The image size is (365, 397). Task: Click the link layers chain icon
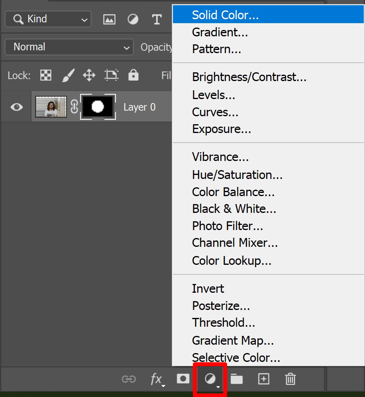tap(129, 379)
